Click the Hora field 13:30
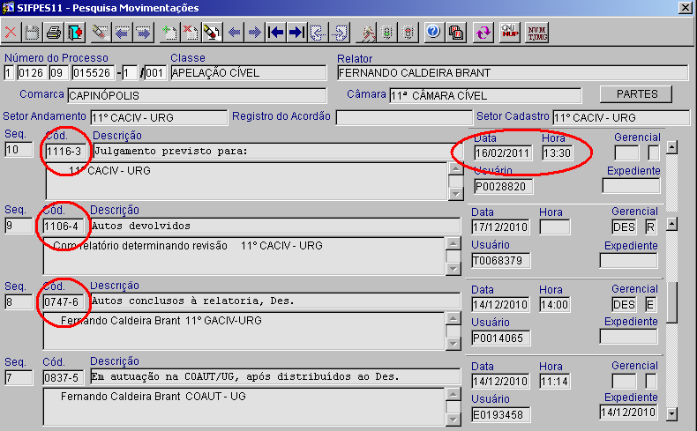The height and width of the screenshot is (431, 697). 557,153
